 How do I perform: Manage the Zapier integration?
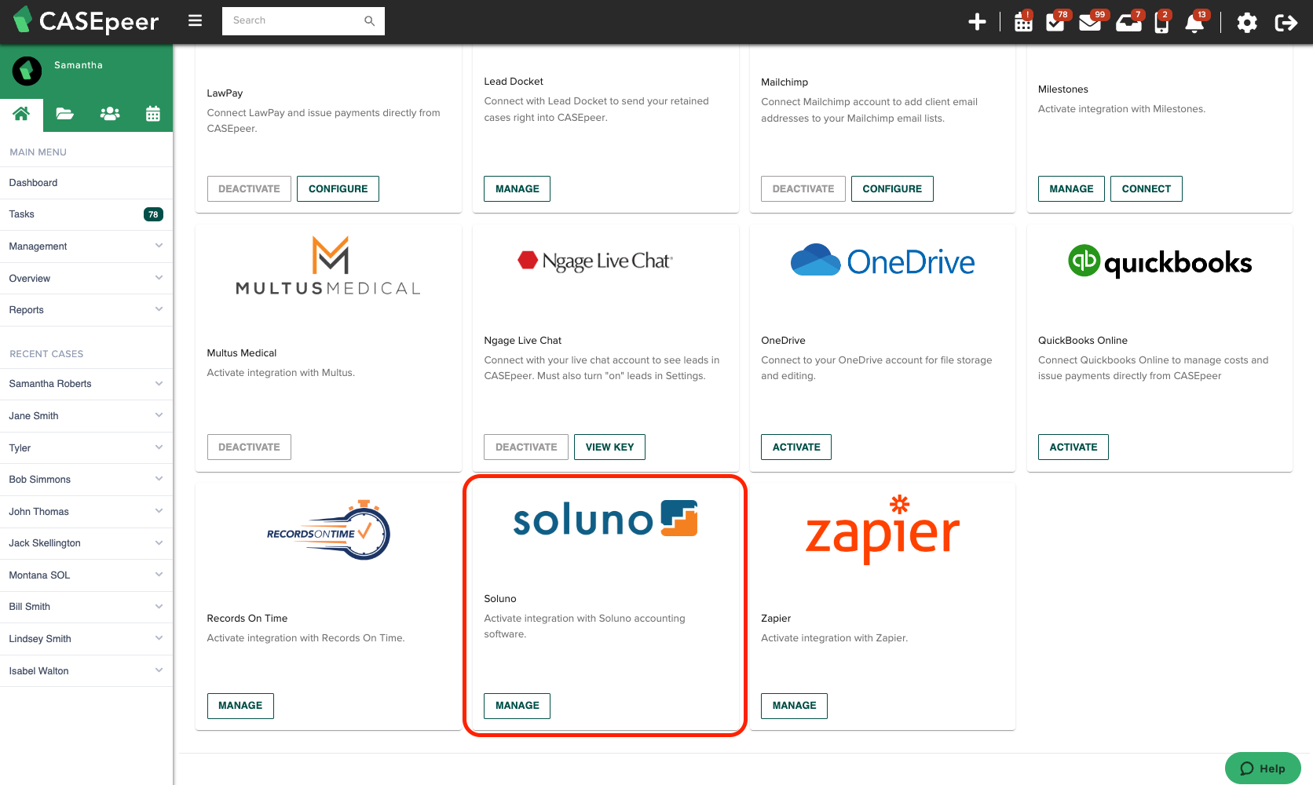click(794, 706)
